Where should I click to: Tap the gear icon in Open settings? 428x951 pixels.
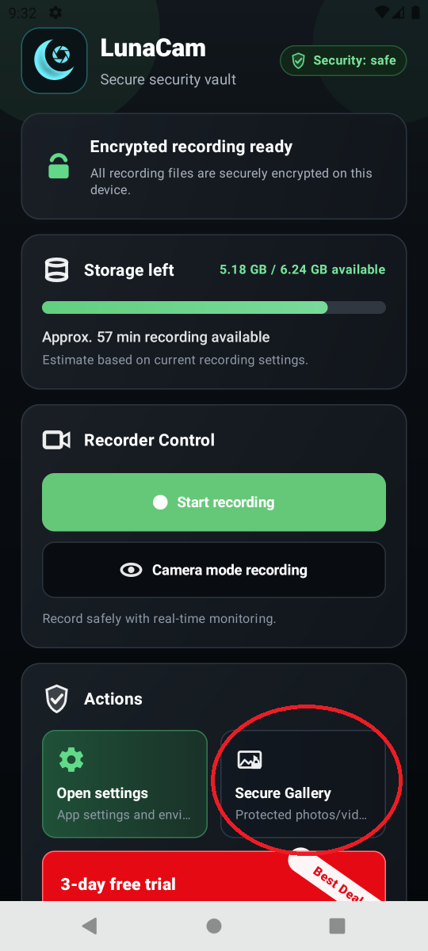point(71,760)
